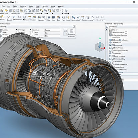Click the overlapping shapes icon beside the gear window
138x138 pixels.
(x=92, y=17)
